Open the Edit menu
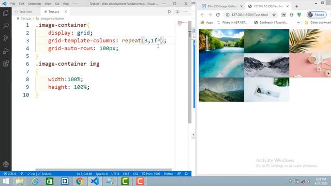The width and height of the screenshot is (331, 186). (x=22, y=4)
